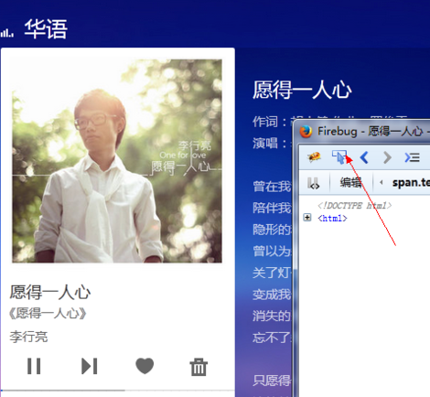Activate Firebug's inspect element tool
Viewport: 430px width, 397px height.
pyautogui.click(x=339, y=156)
